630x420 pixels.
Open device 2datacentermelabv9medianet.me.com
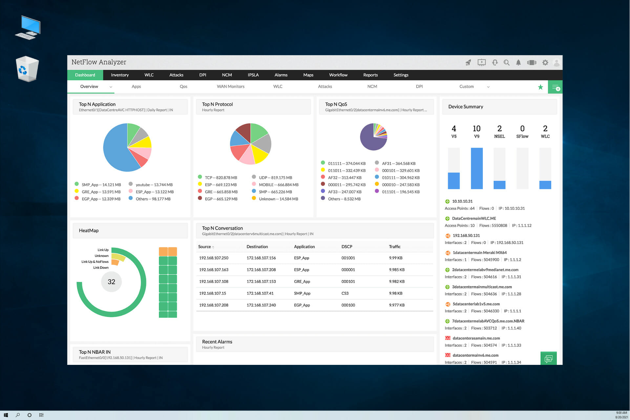tap(485, 270)
